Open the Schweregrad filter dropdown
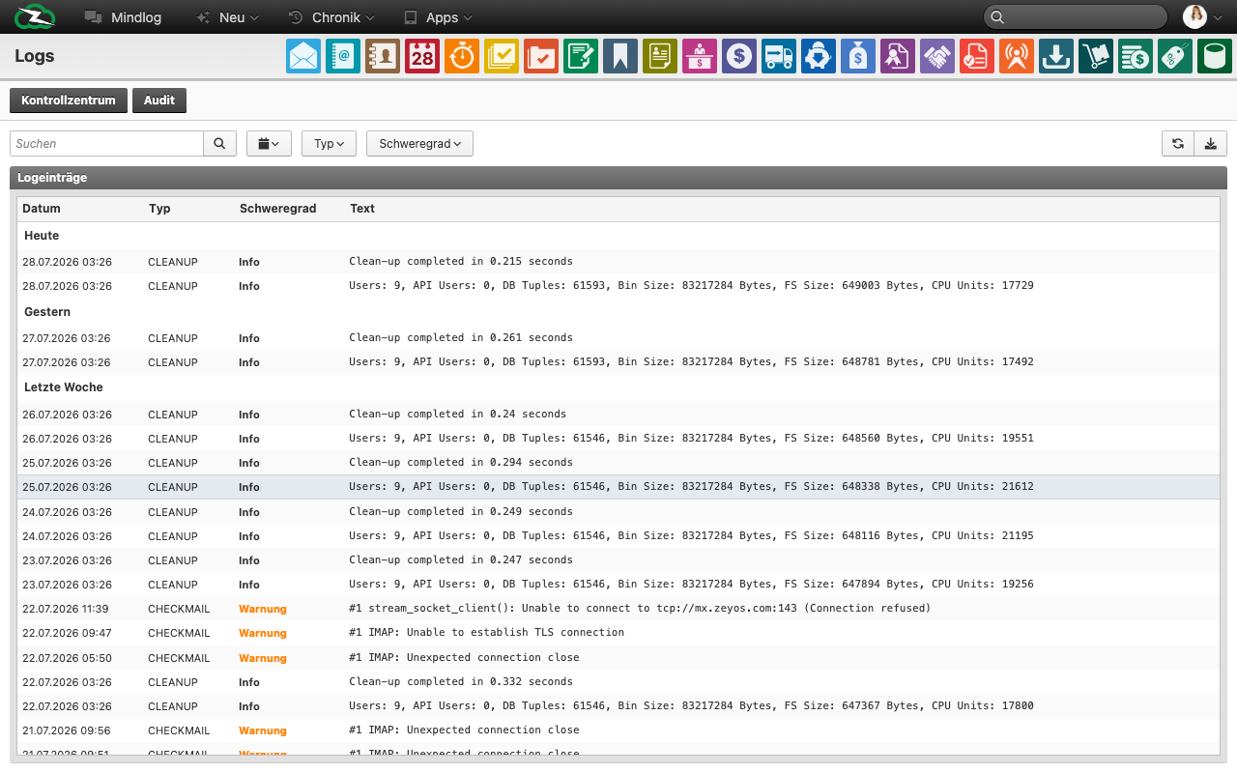The width and height of the screenshot is (1237, 773). [419, 143]
